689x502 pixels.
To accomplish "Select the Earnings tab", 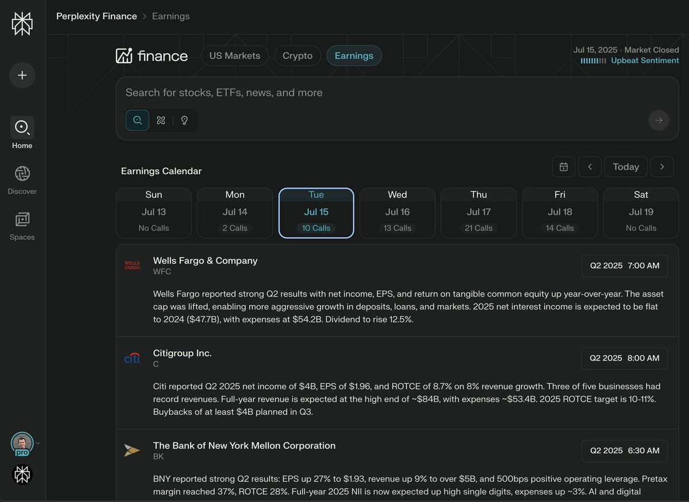I will [x=354, y=56].
